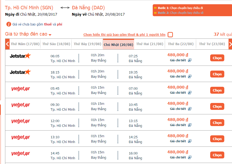Click the Jetstar logo on 06:05 flight

tap(20, 56)
